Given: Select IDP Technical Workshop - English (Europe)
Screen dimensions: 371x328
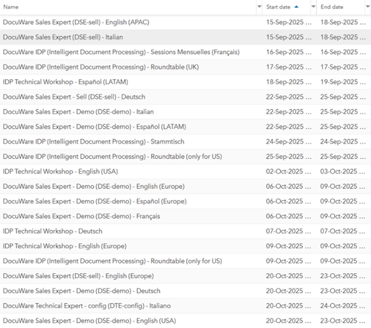Looking at the screenshot, I should (65, 246).
